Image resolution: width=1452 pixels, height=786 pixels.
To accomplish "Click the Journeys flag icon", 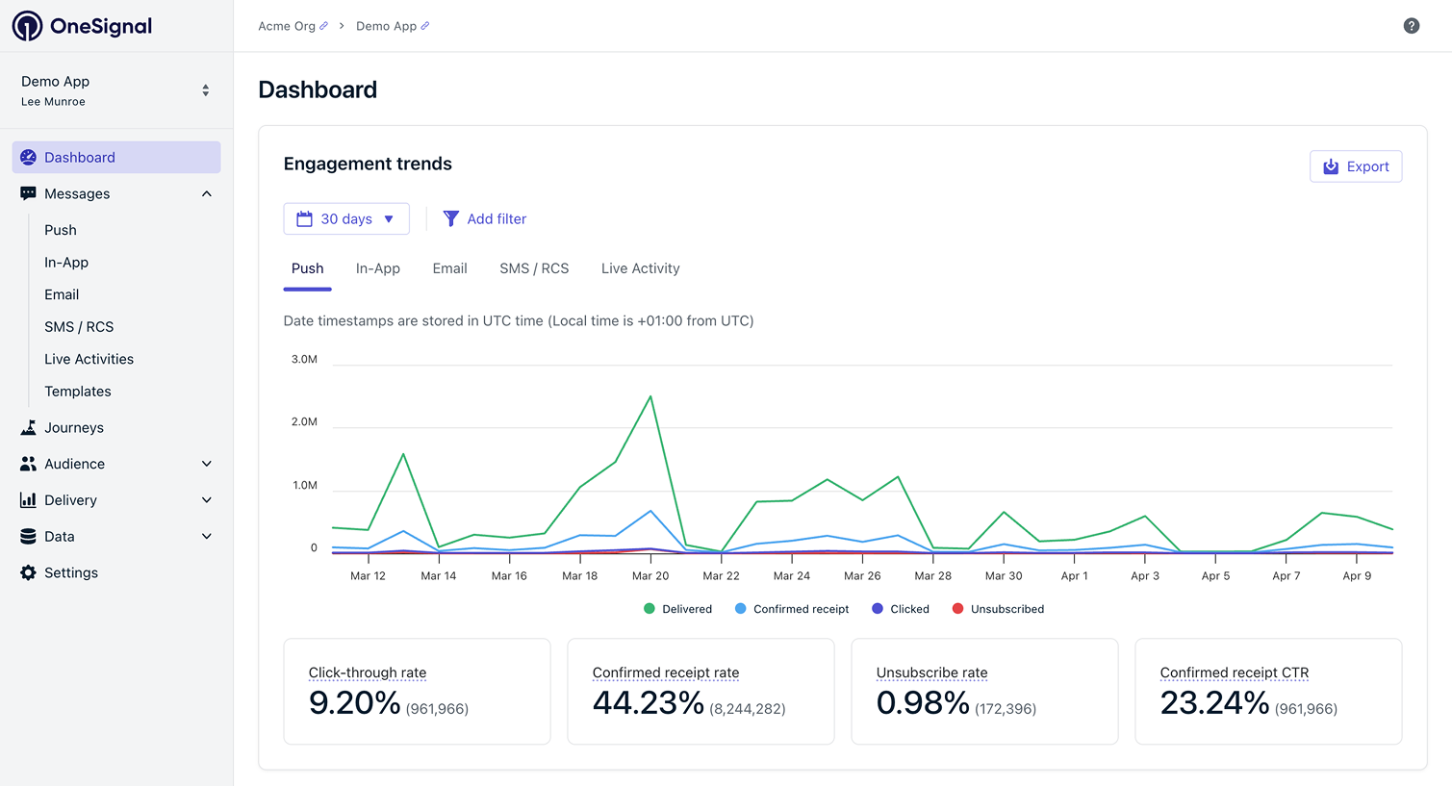I will point(28,427).
